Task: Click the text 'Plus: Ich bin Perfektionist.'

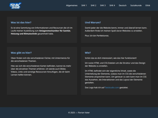Action: 97,36
